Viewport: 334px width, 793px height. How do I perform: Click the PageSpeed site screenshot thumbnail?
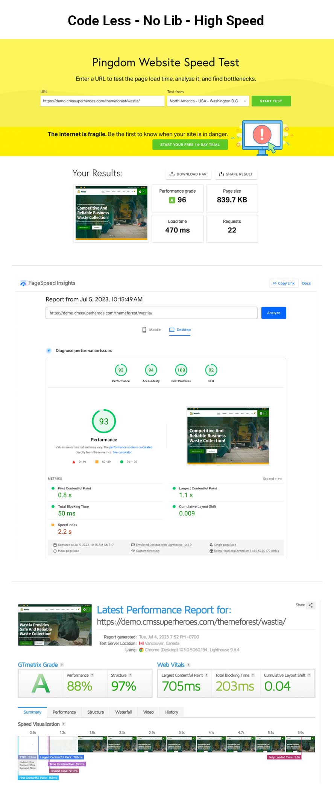click(x=228, y=436)
